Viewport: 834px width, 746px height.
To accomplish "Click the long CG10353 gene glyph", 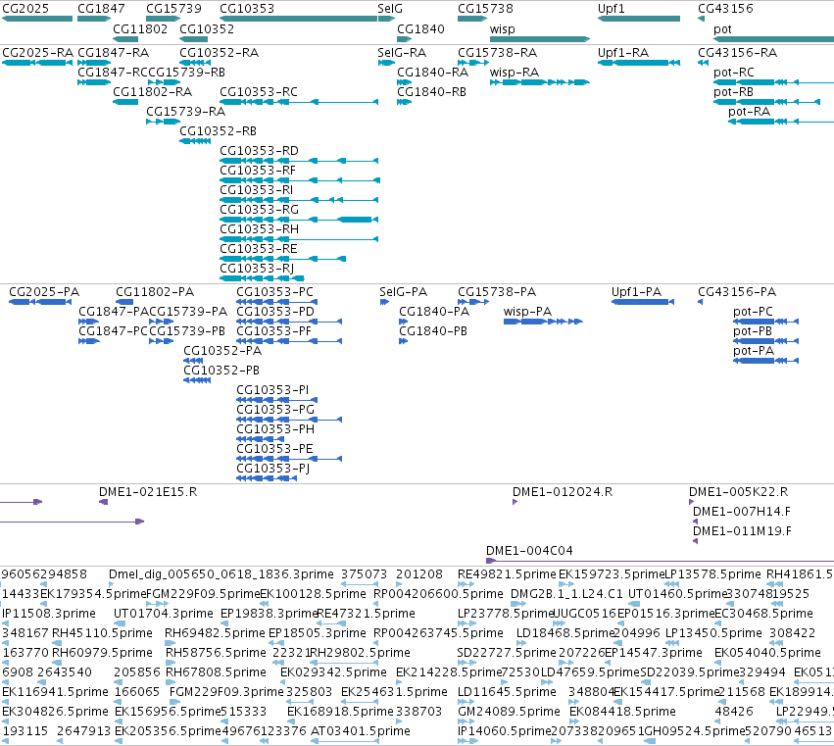I will 298,19.
